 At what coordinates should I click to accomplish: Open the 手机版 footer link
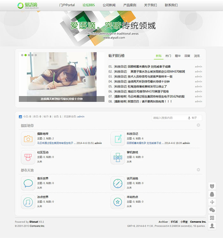(x=174, y=222)
